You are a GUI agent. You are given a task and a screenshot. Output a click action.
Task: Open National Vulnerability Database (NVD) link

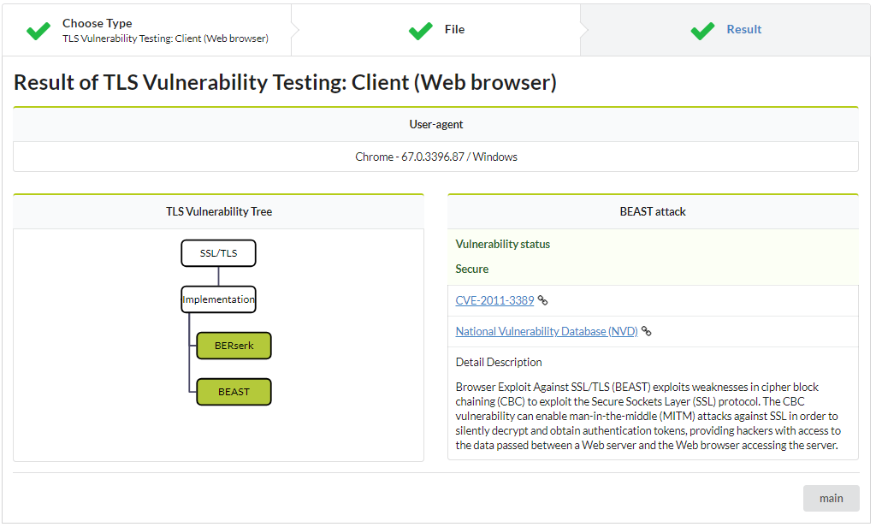[x=547, y=332]
